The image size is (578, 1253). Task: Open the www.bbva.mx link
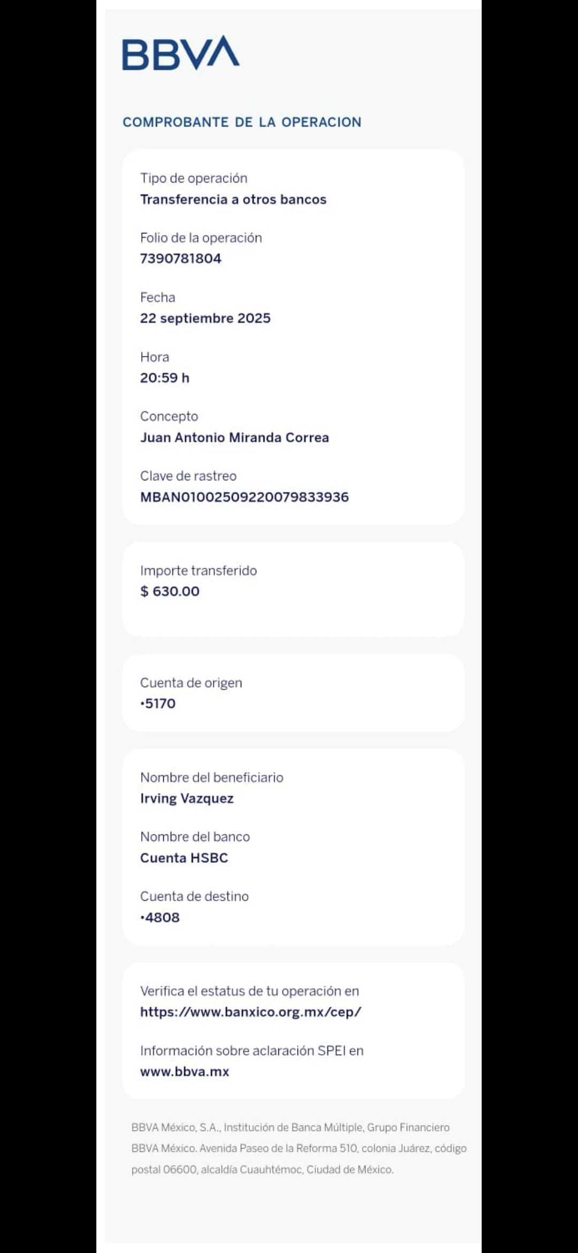[x=185, y=1071]
